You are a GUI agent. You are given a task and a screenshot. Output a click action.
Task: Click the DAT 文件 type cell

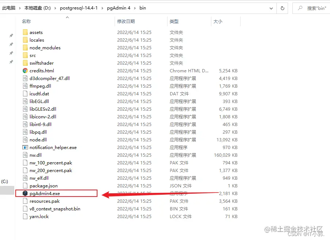(179, 94)
